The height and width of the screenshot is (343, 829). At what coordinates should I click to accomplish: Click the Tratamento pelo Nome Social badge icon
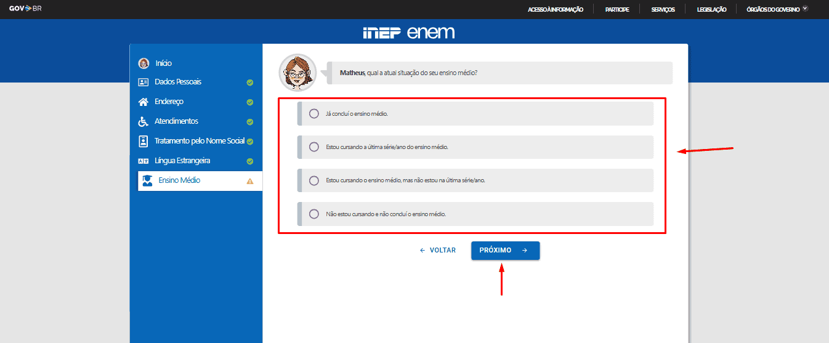click(x=144, y=141)
